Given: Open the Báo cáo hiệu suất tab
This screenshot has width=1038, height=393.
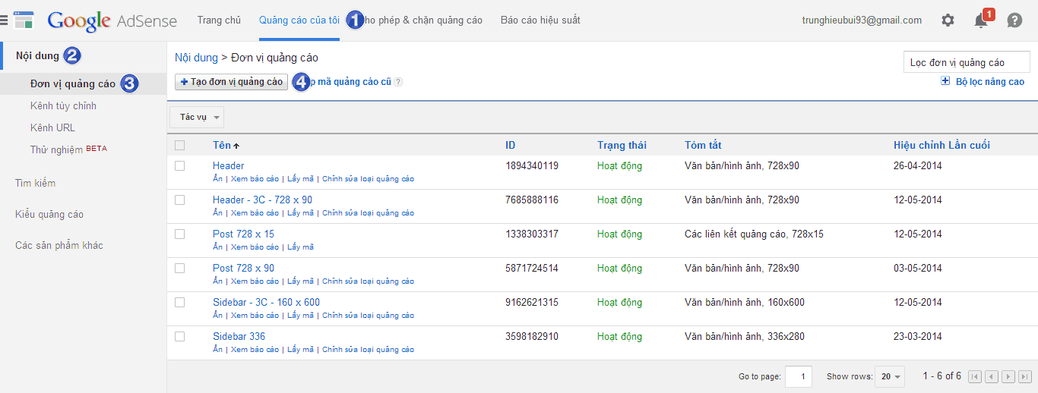Looking at the screenshot, I should click(x=540, y=20).
